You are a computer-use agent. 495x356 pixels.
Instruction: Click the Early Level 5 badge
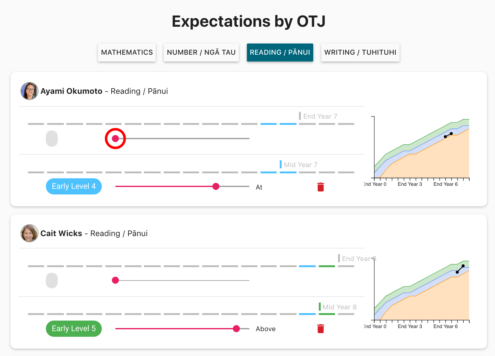[74, 329]
